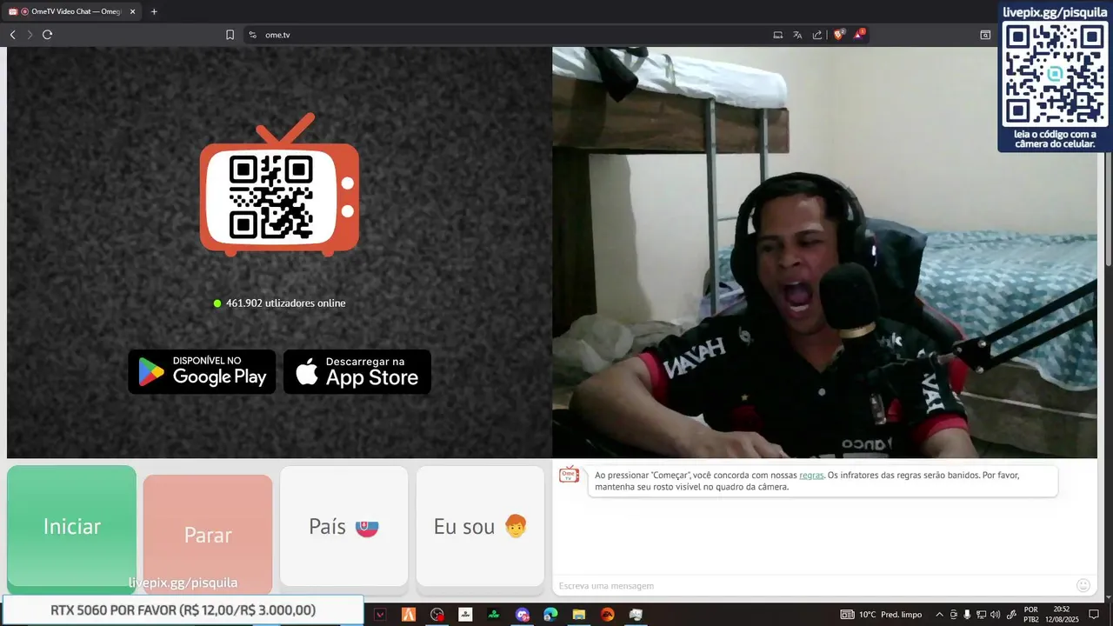1113x626 pixels.
Task: Open the regras link in chat notice
Action: coord(811,476)
